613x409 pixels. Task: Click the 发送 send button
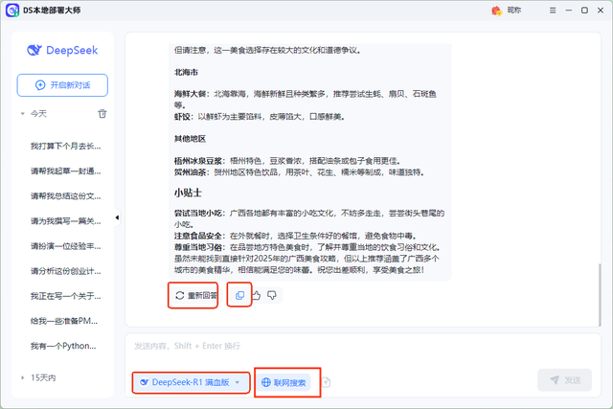[x=564, y=379]
